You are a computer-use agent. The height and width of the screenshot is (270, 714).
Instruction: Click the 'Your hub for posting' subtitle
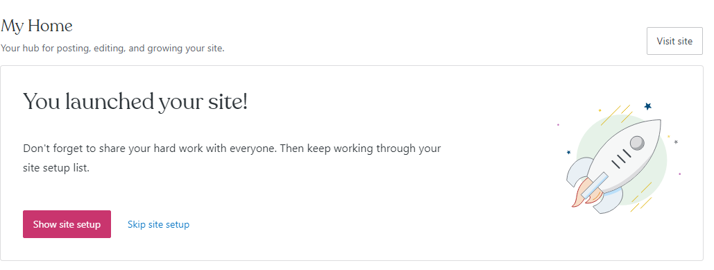pos(112,49)
